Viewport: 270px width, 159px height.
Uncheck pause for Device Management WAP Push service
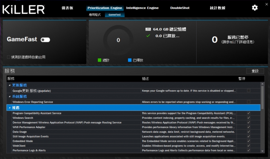(249, 122)
